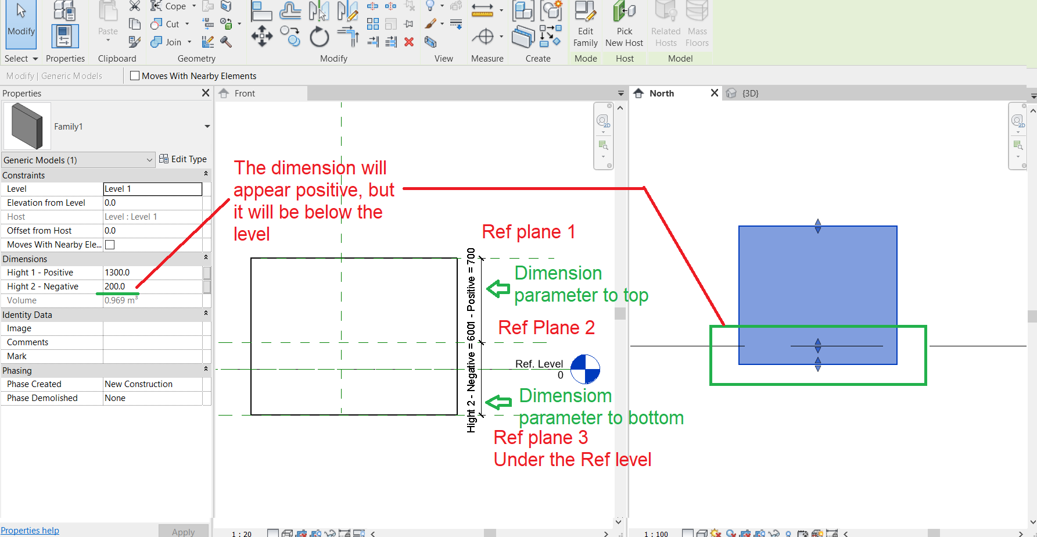Open the Generic Models type selector dropdown
The image size is (1037, 537).
click(150, 160)
